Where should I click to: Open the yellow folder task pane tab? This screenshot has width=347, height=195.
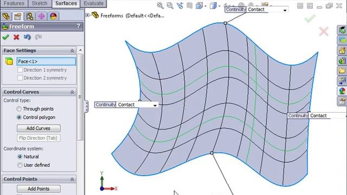(x=342, y=71)
